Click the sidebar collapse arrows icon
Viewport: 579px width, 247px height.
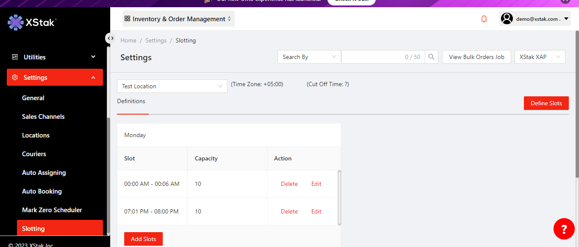(x=110, y=38)
